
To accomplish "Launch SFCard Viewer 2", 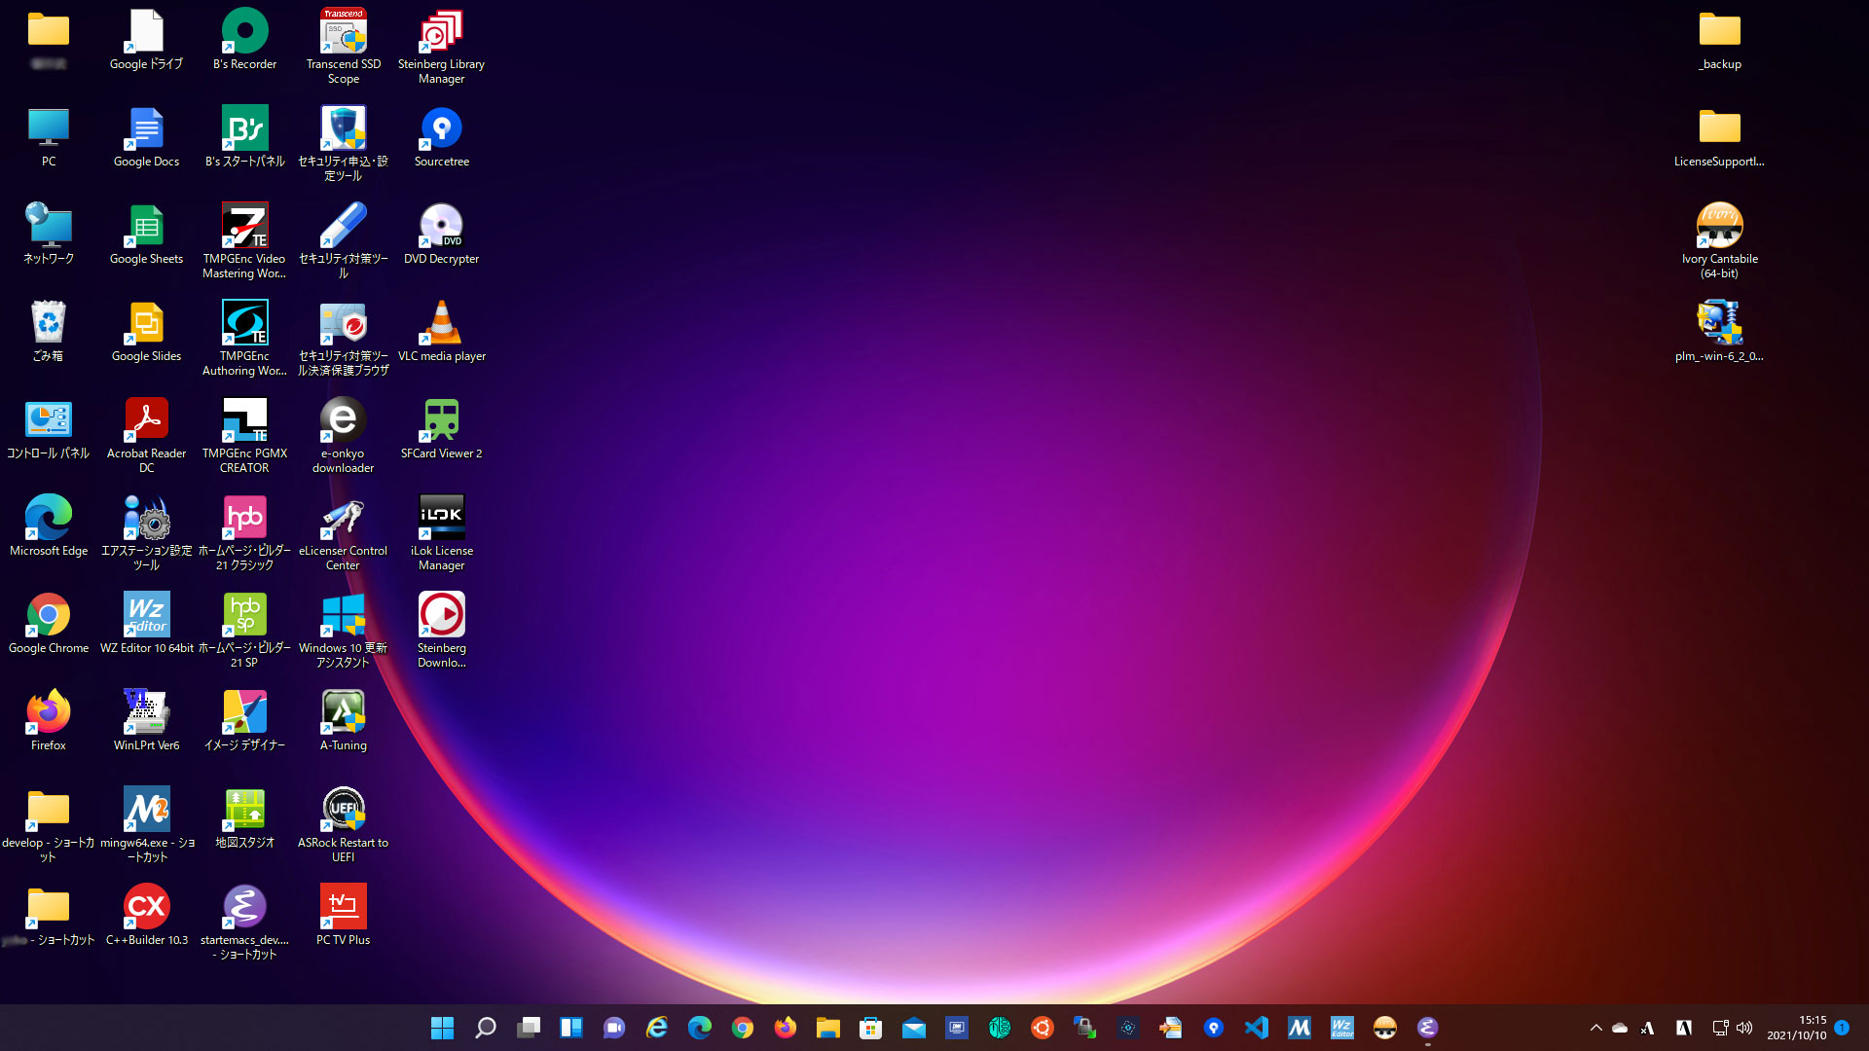I will tap(441, 429).
